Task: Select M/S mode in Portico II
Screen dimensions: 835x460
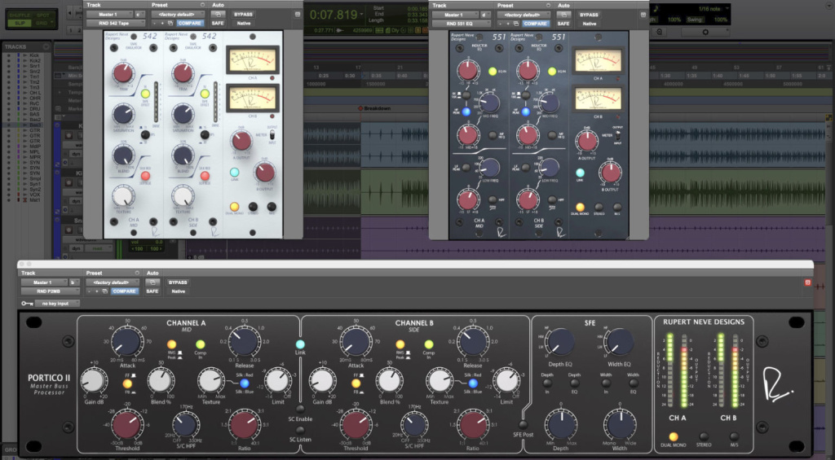Action: coord(734,436)
